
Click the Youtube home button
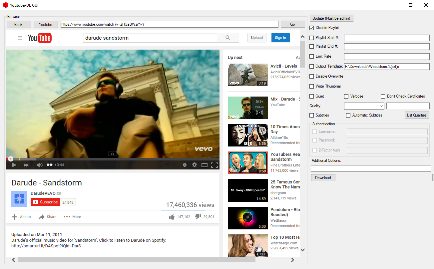coord(46,24)
